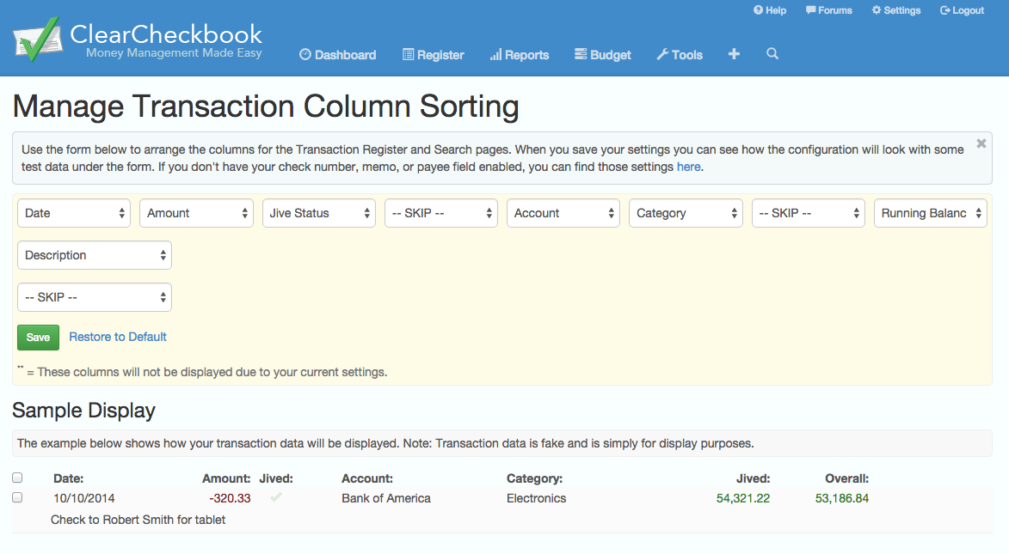The height and width of the screenshot is (554, 1009).
Task: Go to the Budget menu
Action: [602, 55]
